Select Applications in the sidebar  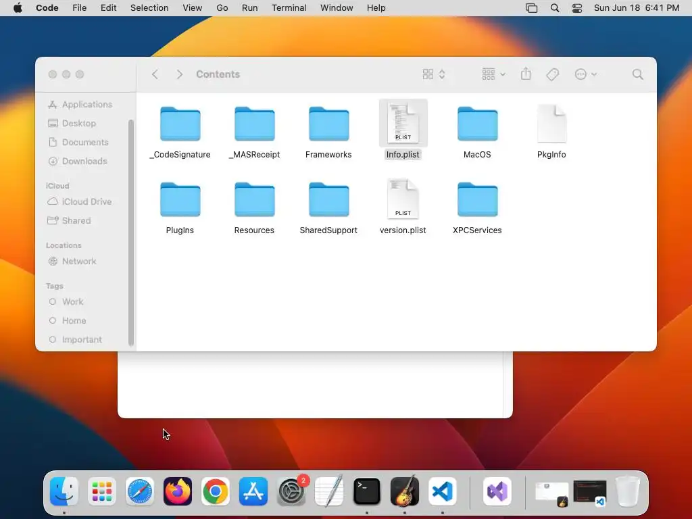pos(80,105)
